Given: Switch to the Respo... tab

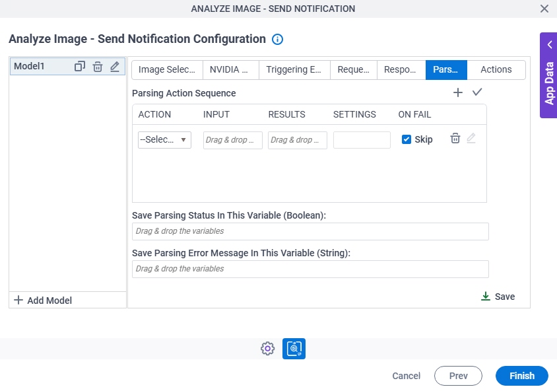Looking at the screenshot, I should (x=401, y=69).
